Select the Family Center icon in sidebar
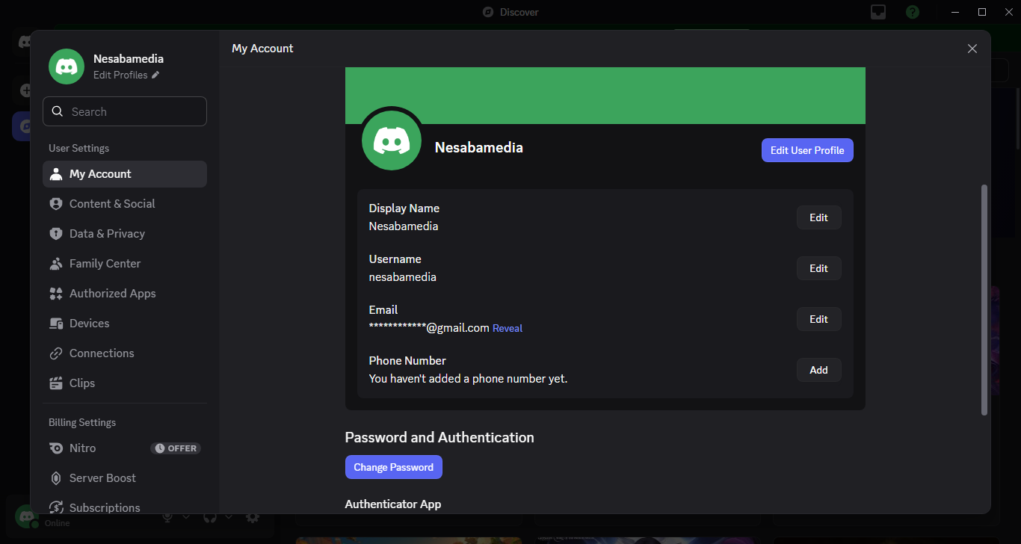The width and height of the screenshot is (1021, 544). tap(55, 264)
